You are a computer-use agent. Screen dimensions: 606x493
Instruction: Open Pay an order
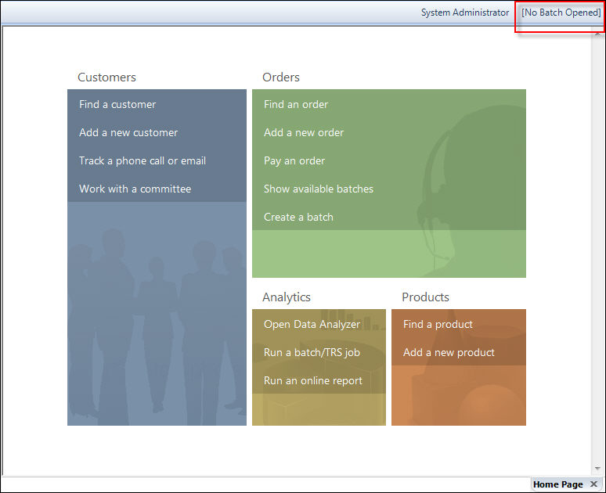point(294,161)
